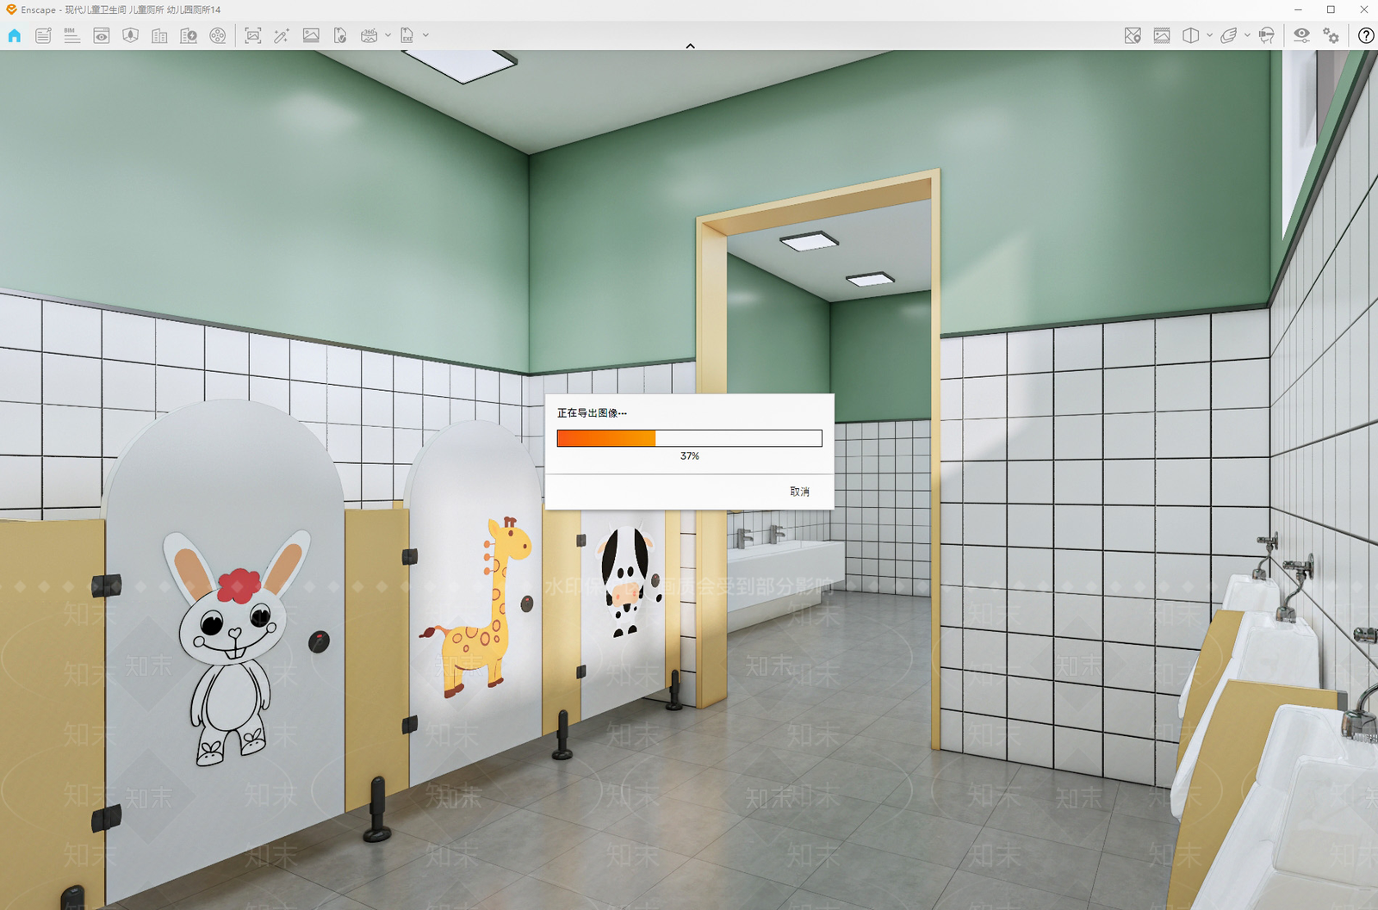Toggle the VR headset mode
The image size is (1378, 910).
point(1266,35)
